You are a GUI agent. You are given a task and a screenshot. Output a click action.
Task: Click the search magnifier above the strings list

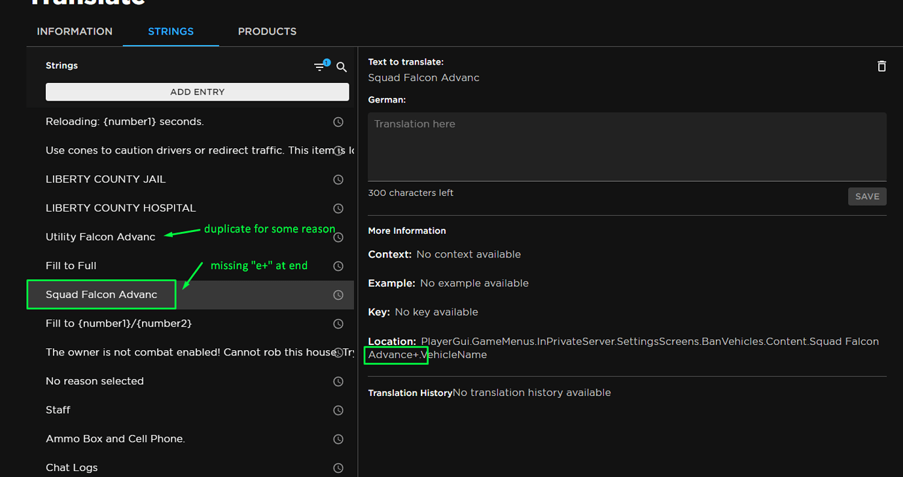pyautogui.click(x=341, y=67)
